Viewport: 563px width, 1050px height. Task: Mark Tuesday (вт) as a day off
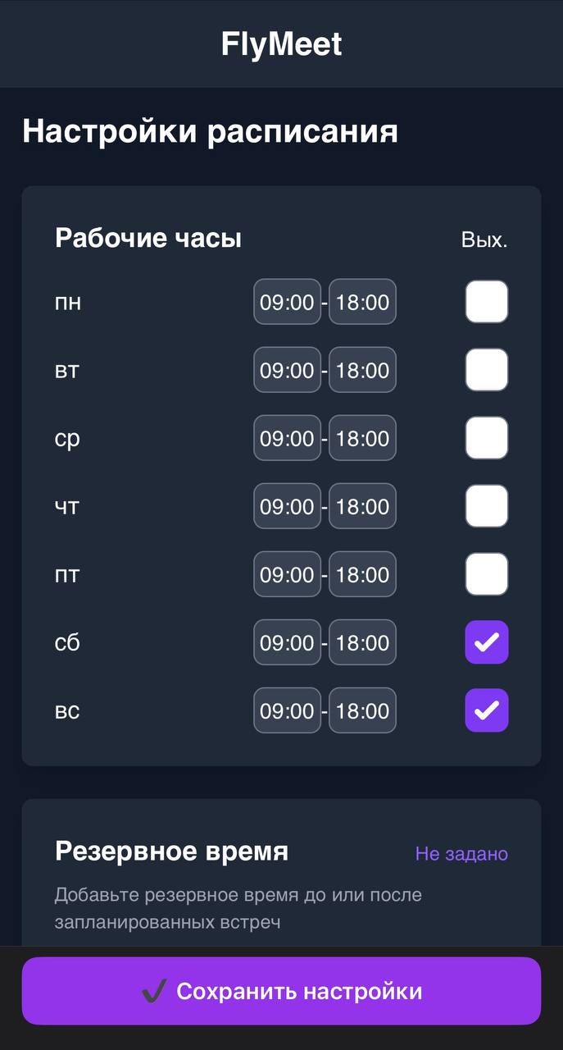point(486,369)
